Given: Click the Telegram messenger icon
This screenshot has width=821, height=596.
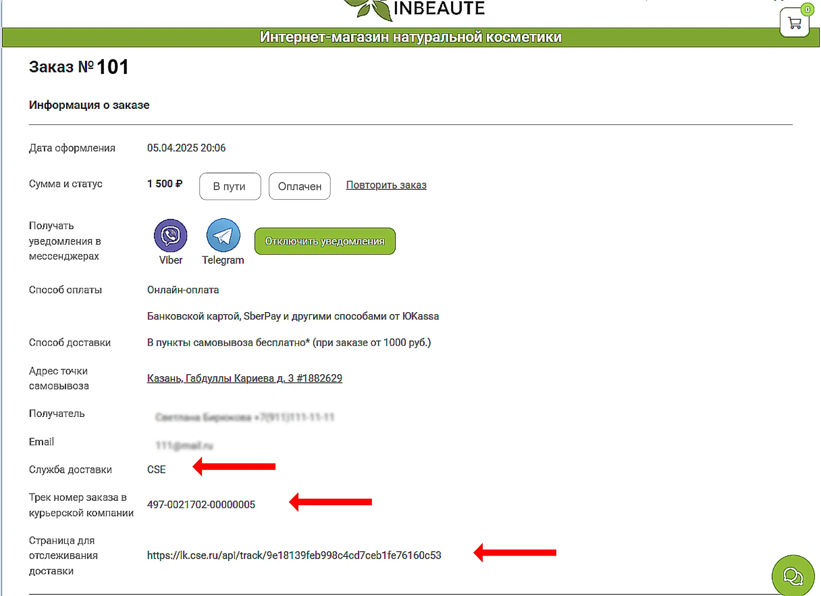Looking at the screenshot, I should (223, 235).
